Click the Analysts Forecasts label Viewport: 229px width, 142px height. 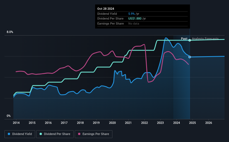pyautogui.click(x=205, y=39)
